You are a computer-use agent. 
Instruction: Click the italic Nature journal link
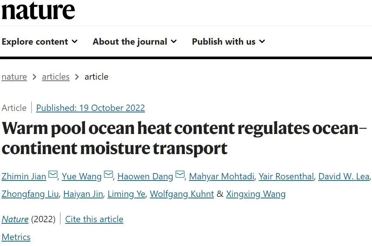click(15, 219)
